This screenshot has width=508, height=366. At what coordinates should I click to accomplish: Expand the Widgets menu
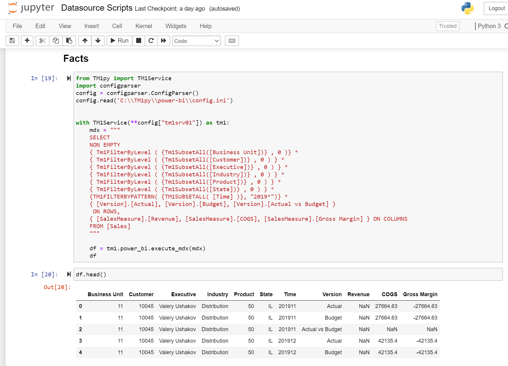click(176, 26)
